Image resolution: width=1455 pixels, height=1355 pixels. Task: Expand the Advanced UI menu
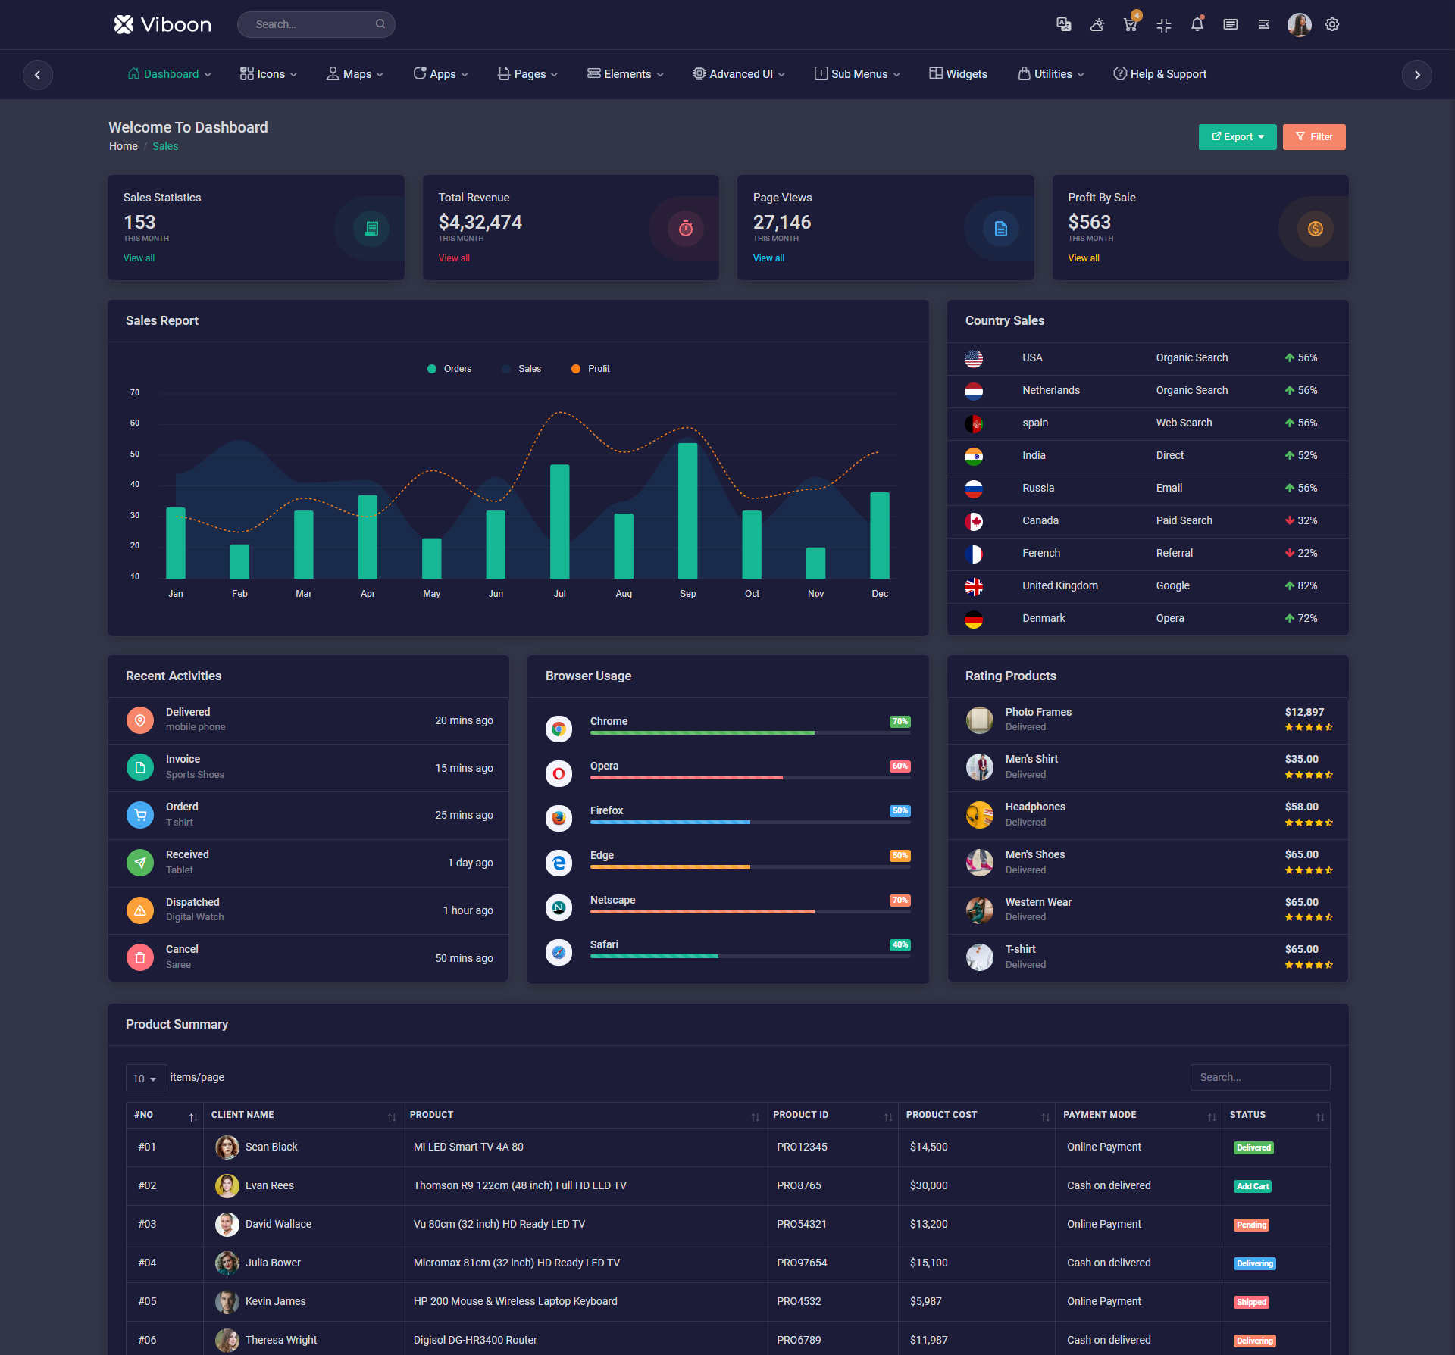[739, 74]
